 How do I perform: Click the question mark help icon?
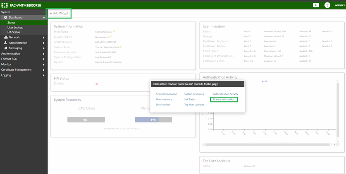coord(327,5)
